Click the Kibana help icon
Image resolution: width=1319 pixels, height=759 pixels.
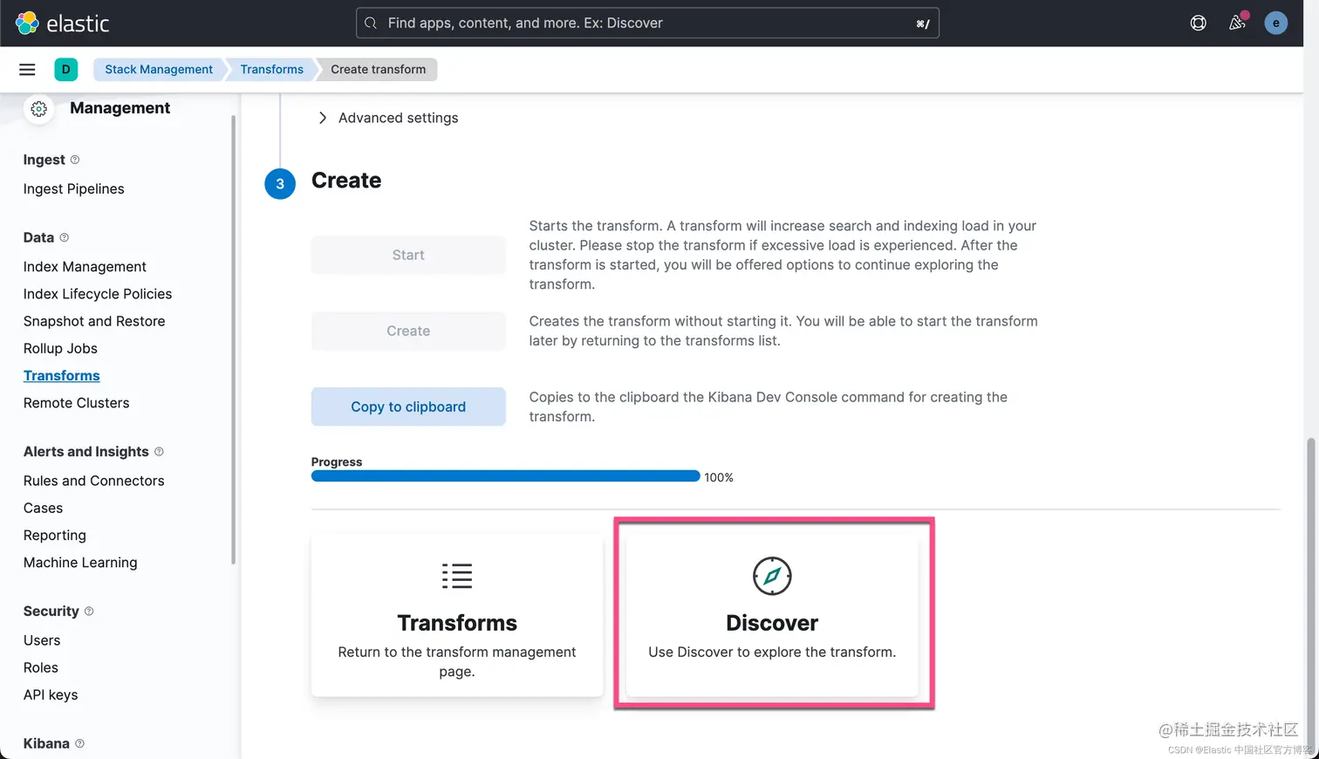(x=79, y=743)
